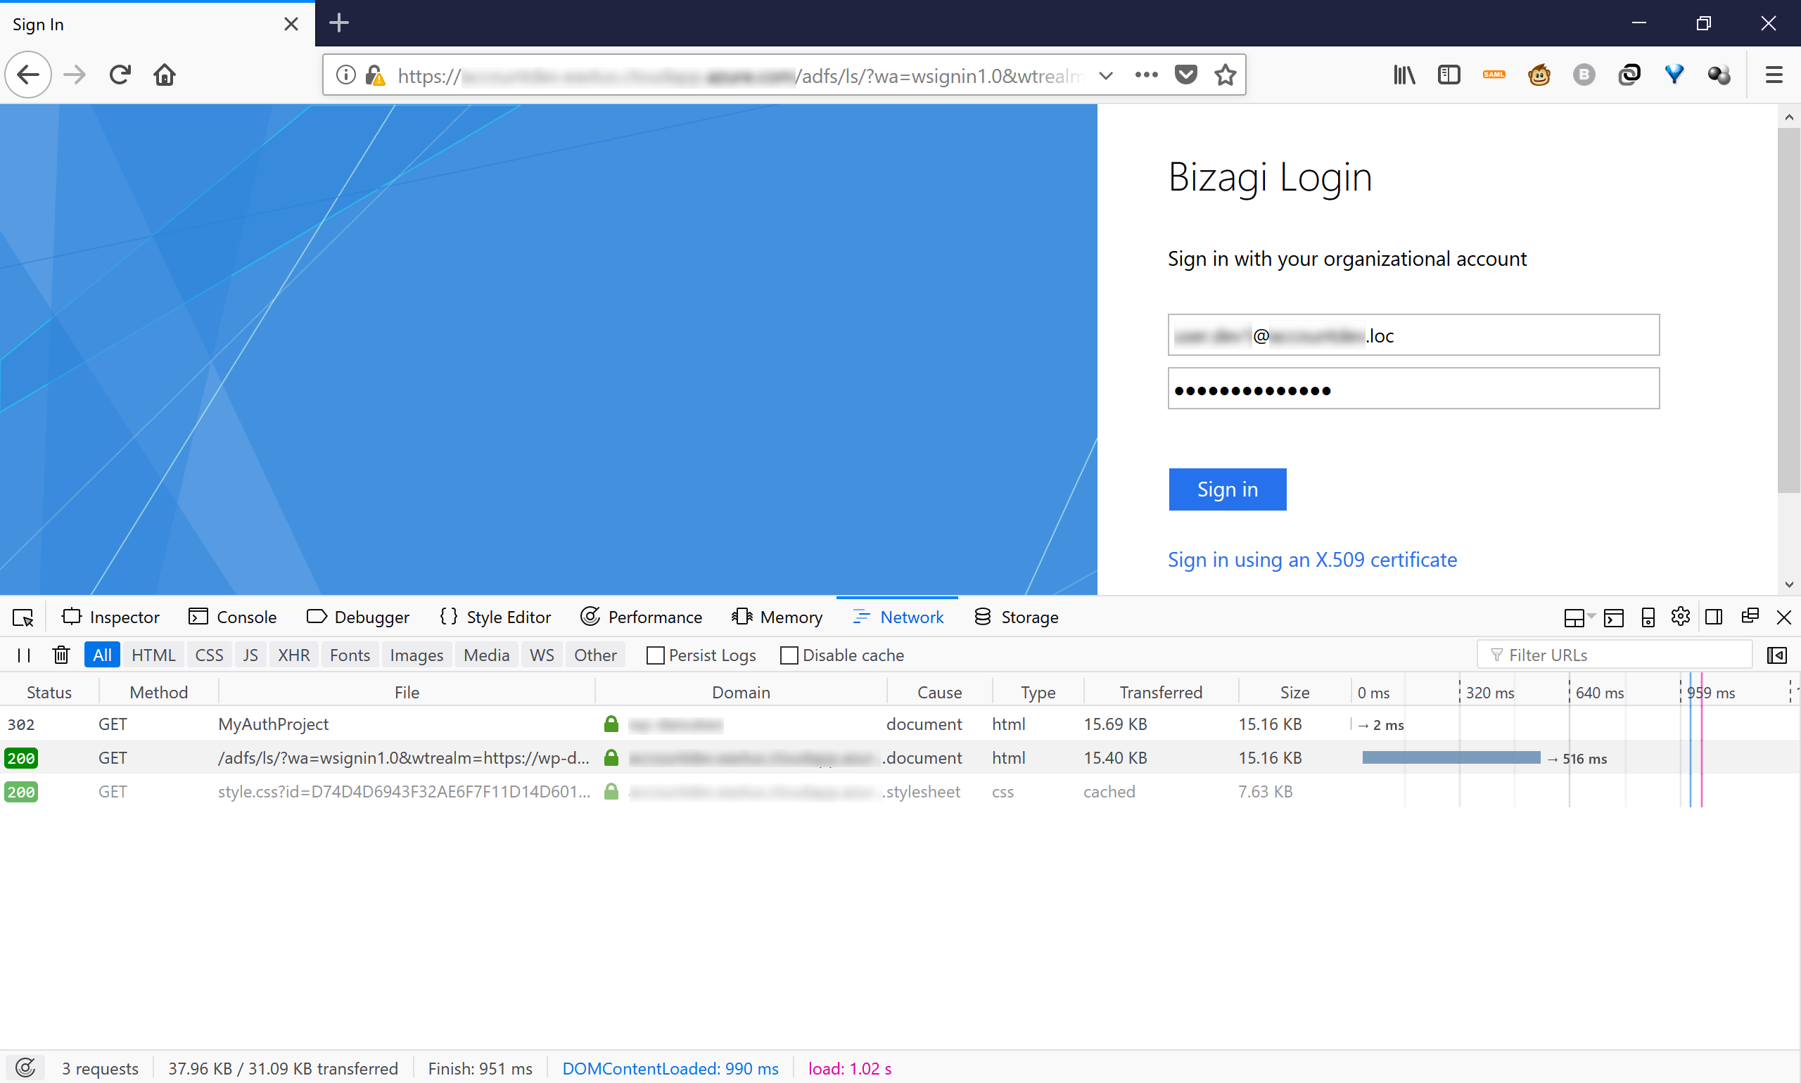The image size is (1801, 1083).
Task: Open the Console panel
Action: pyautogui.click(x=247, y=616)
